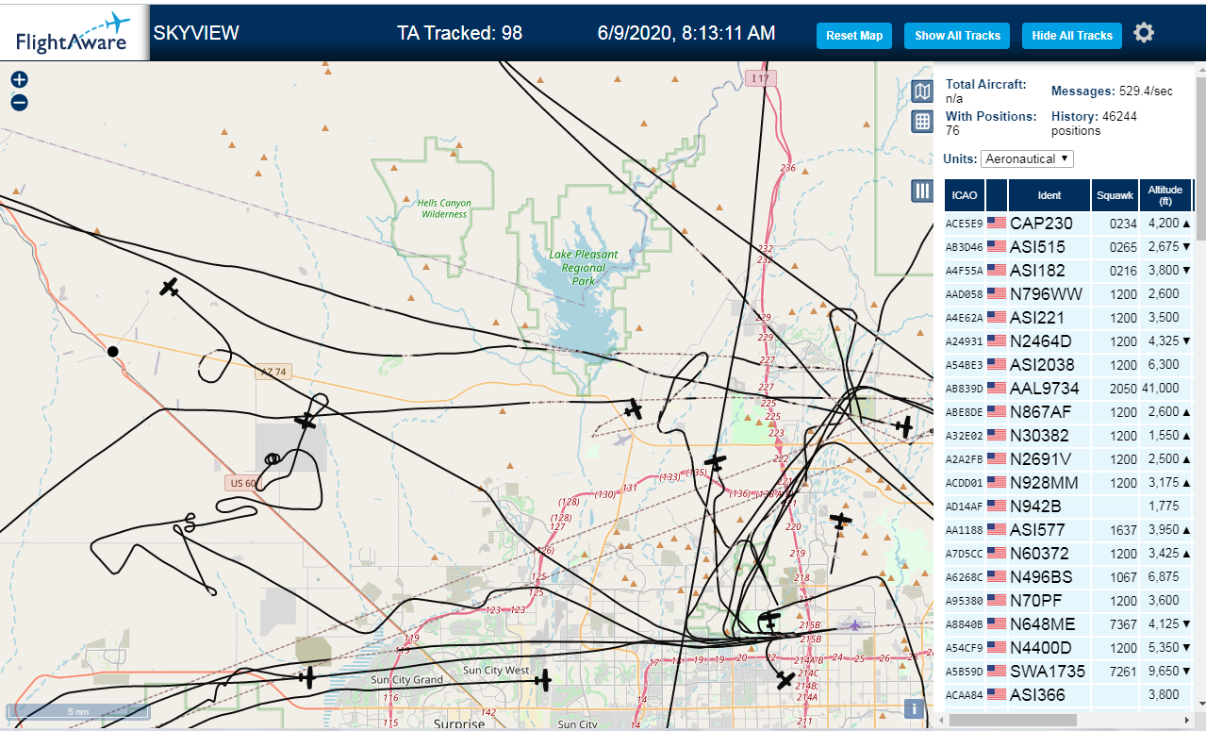The image size is (1206, 731).
Task: Toggle the sidebar columns icon
Action: (x=922, y=191)
